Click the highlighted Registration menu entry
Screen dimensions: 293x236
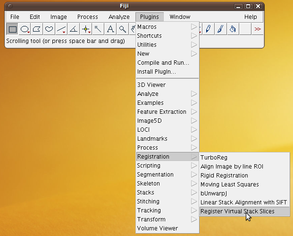coord(167,157)
